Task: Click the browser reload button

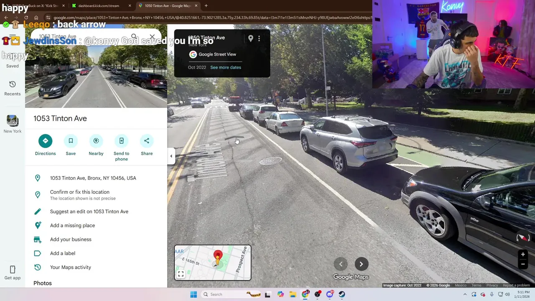Action: point(26,18)
